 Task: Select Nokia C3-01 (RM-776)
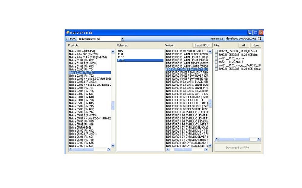[x=90, y=100]
